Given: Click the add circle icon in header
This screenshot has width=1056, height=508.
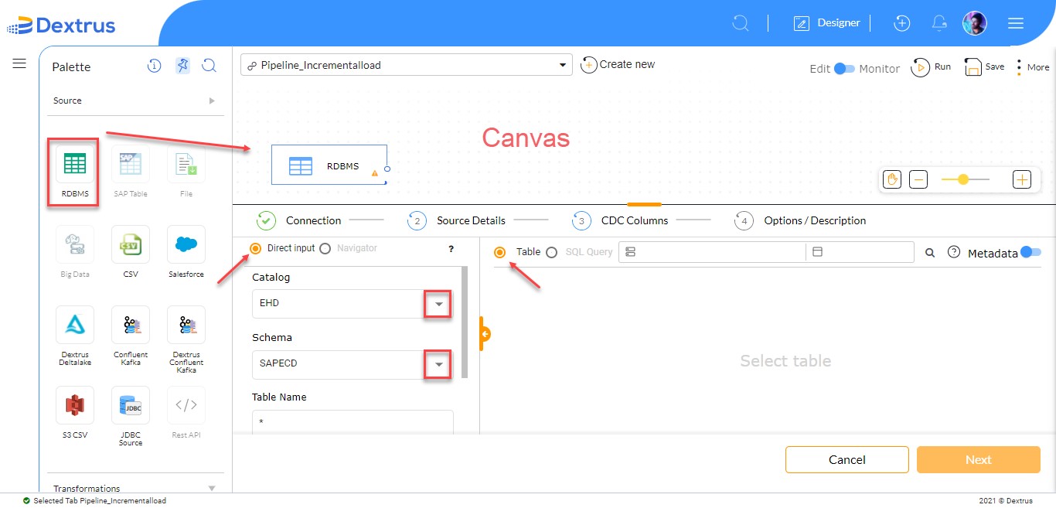Looking at the screenshot, I should [x=901, y=23].
